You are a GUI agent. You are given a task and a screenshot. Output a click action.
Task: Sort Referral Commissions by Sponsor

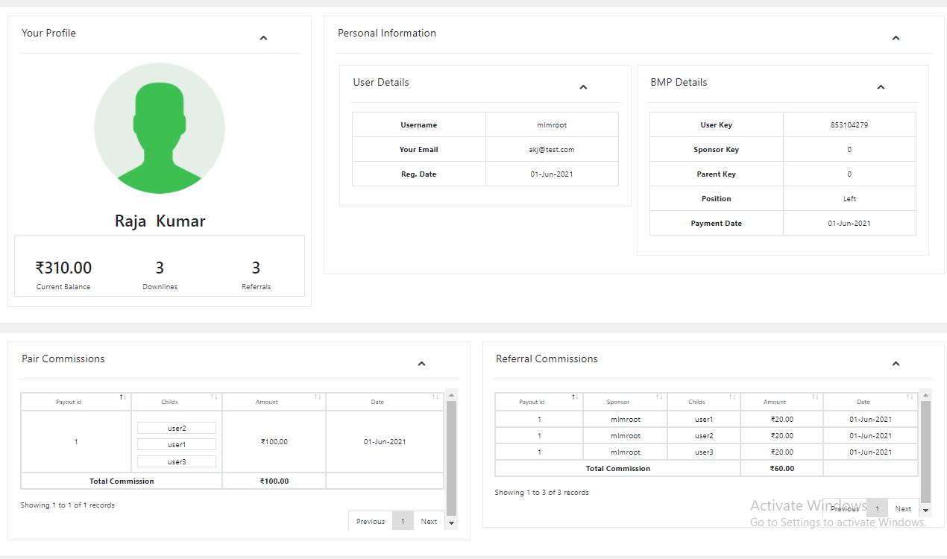(625, 402)
